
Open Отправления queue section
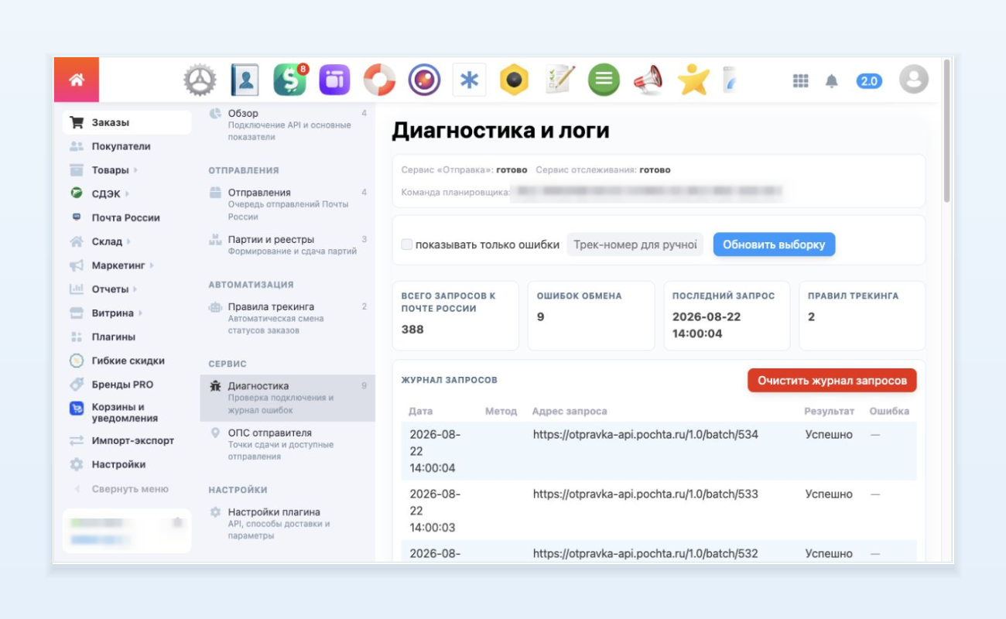[x=288, y=204]
